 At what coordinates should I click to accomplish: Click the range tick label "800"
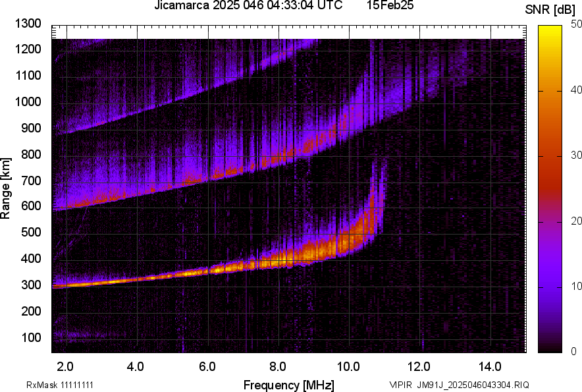pyautogui.click(x=31, y=154)
